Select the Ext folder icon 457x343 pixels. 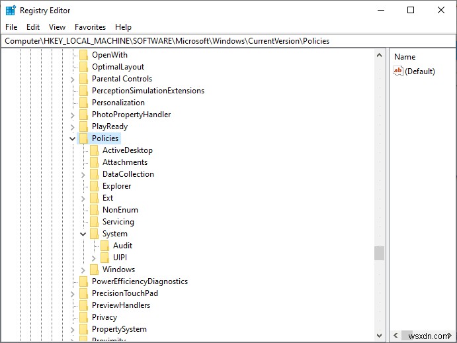94,198
